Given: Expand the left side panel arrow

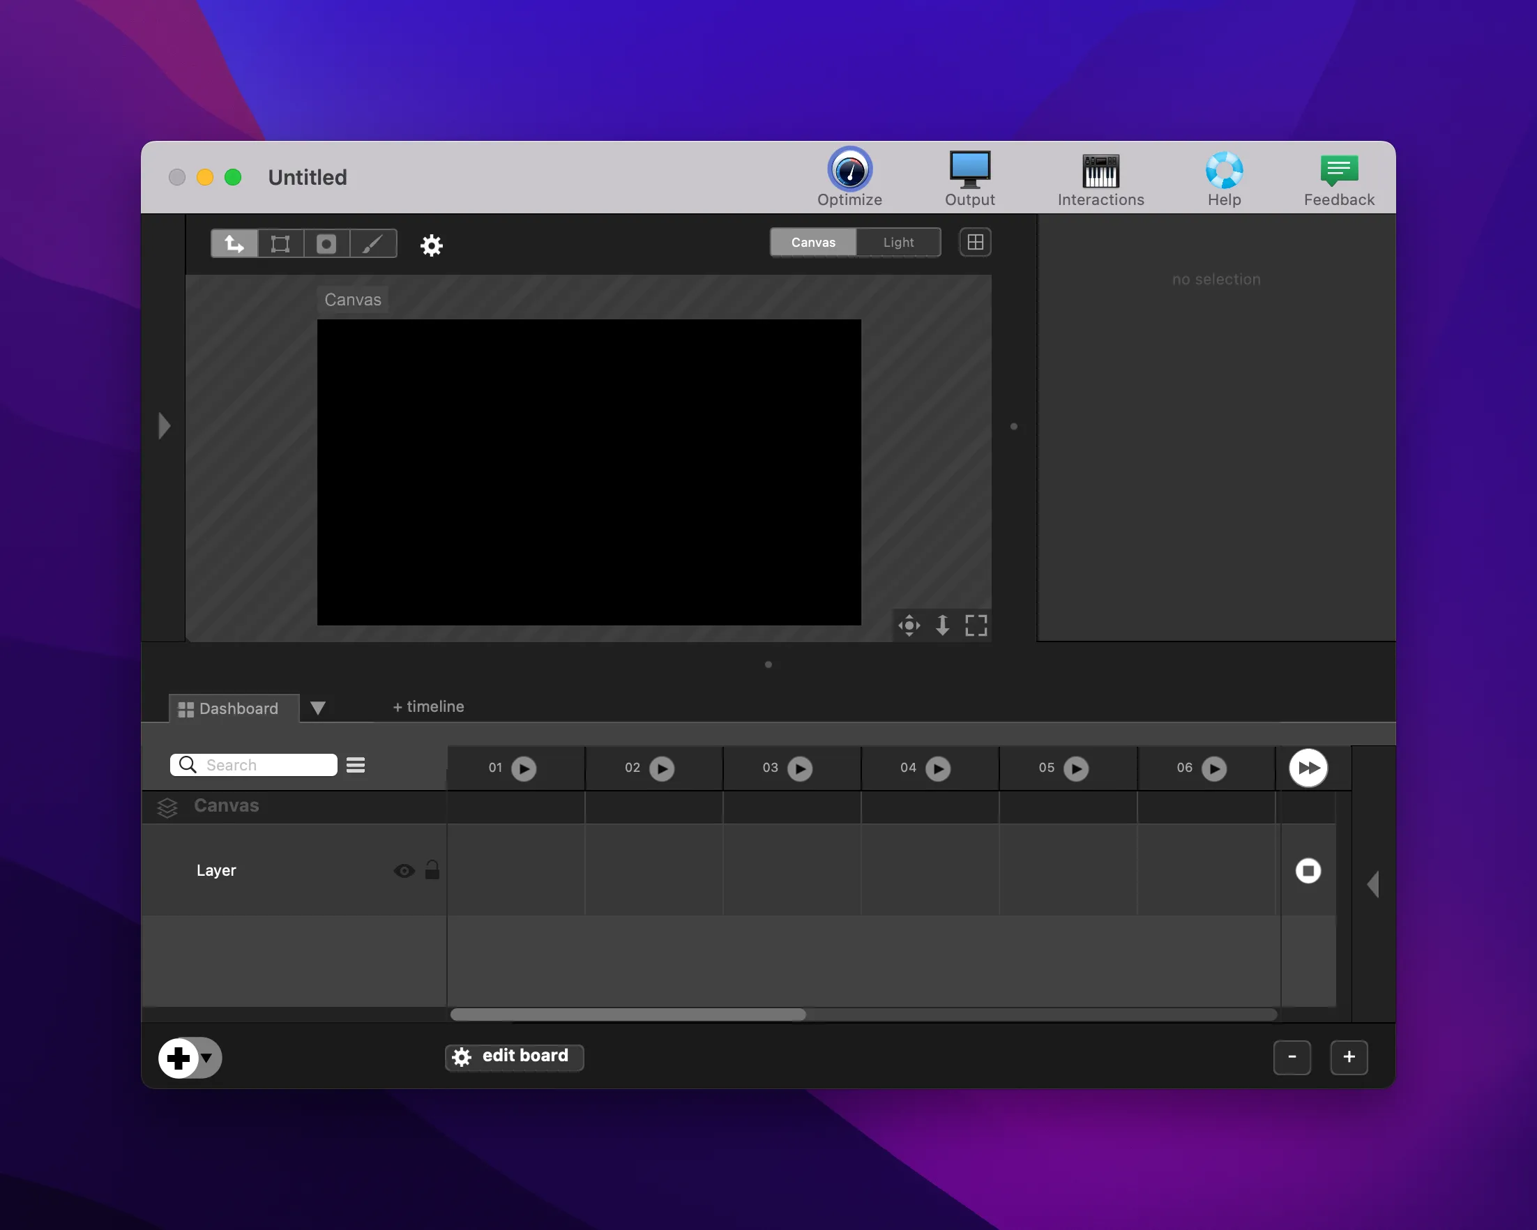Looking at the screenshot, I should click(x=164, y=426).
